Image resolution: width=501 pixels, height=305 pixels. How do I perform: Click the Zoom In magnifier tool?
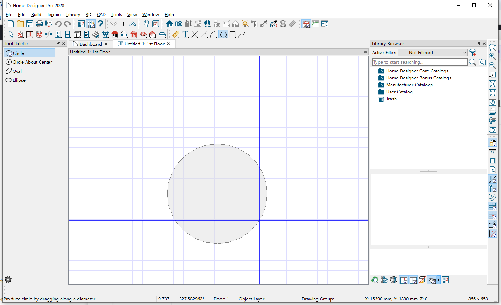(493, 56)
